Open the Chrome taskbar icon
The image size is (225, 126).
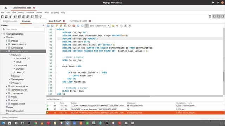[36, 123]
